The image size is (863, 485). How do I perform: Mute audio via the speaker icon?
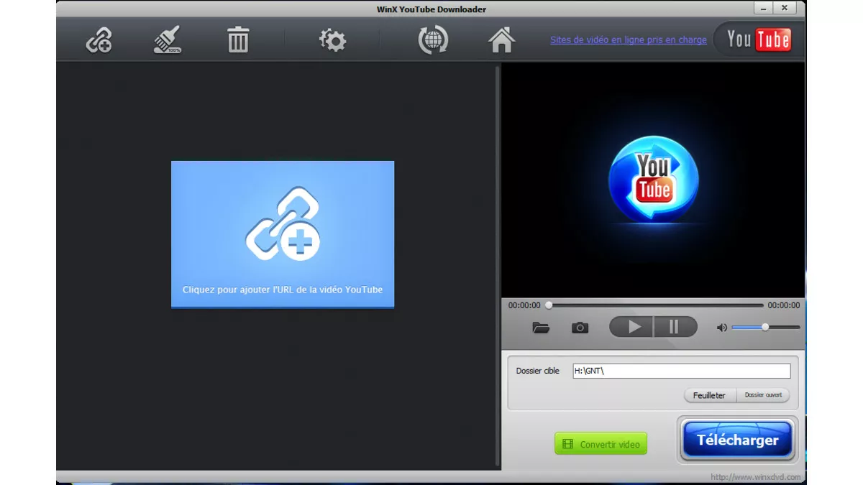coord(721,328)
